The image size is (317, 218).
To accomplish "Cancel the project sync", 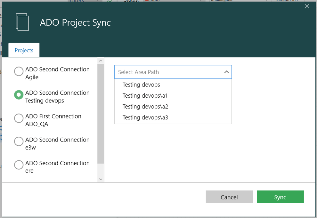I will (229, 197).
